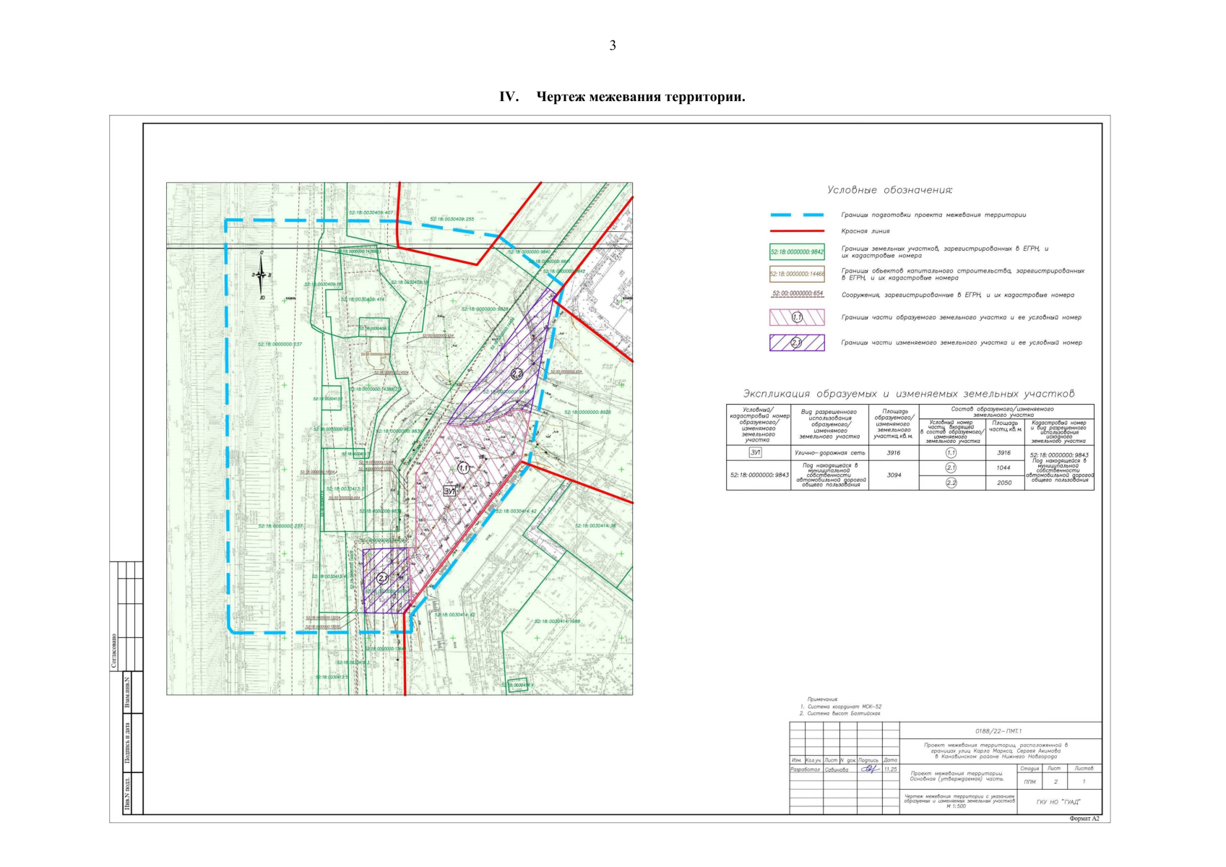Screen dimensions: 1226x867
Task: Click the 'Условные обозначения' legend title
Action: 889,190
